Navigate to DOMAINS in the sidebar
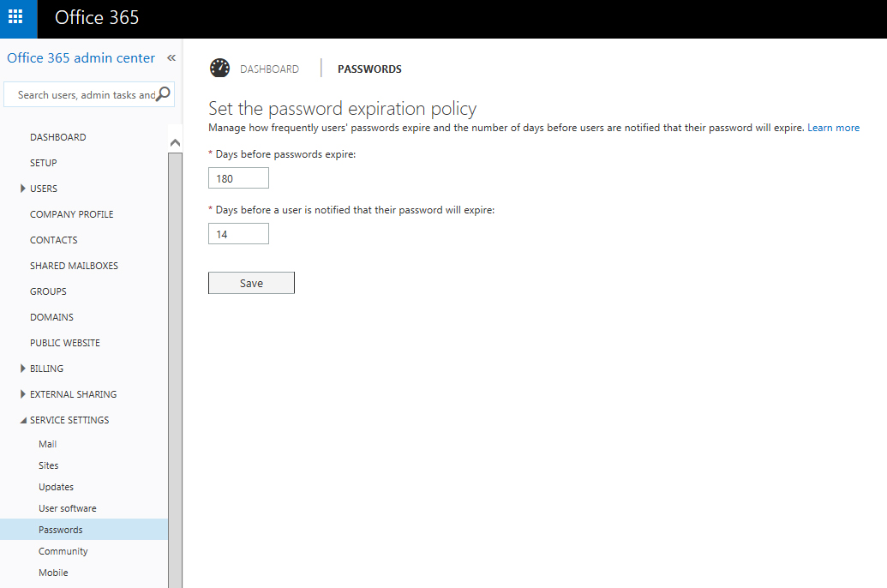The image size is (887, 588). (x=51, y=316)
